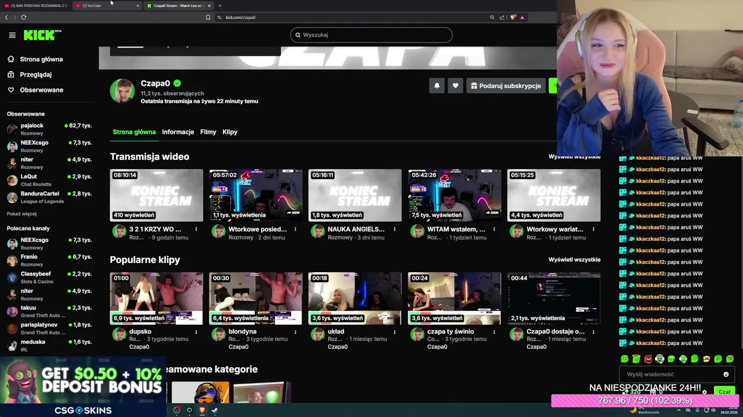Open options menu for 'blondyna' clip
The image size is (743, 417).
tap(295, 332)
